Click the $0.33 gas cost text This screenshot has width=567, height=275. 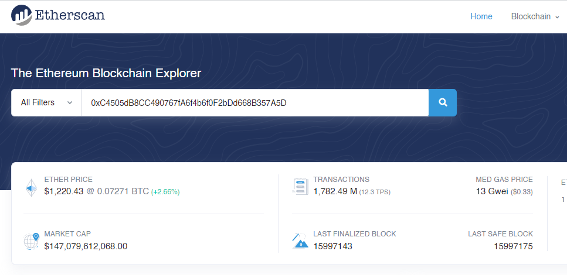(522, 192)
